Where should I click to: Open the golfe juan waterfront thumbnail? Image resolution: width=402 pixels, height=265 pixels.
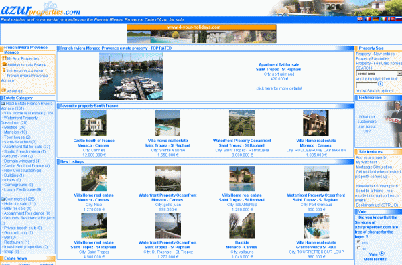[168, 179]
